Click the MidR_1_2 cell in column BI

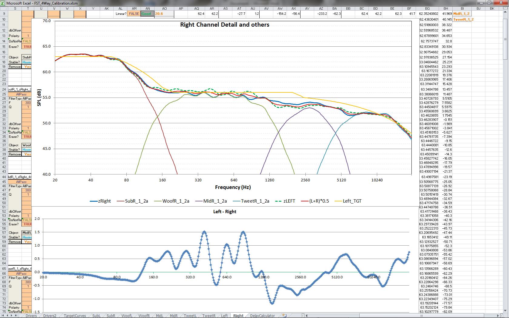pyautogui.click(x=462, y=14)
